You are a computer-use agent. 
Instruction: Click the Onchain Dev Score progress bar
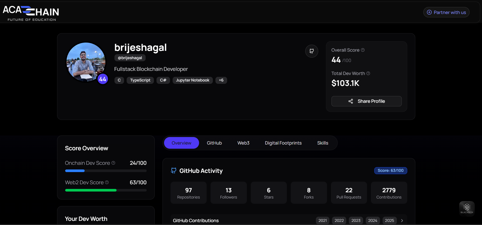click(106, 171)
